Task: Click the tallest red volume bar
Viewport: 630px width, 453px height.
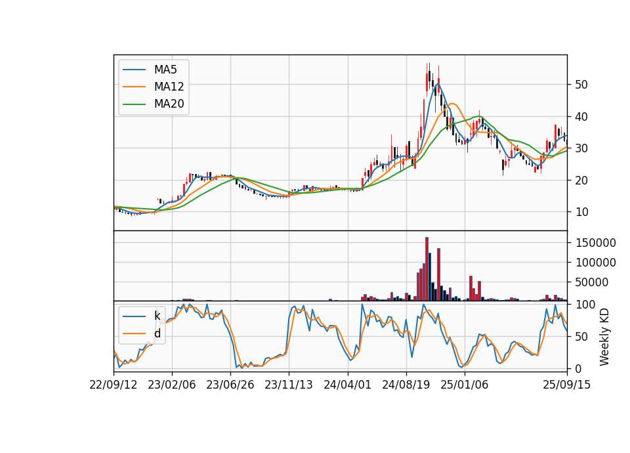Action: tap(427, 269)
